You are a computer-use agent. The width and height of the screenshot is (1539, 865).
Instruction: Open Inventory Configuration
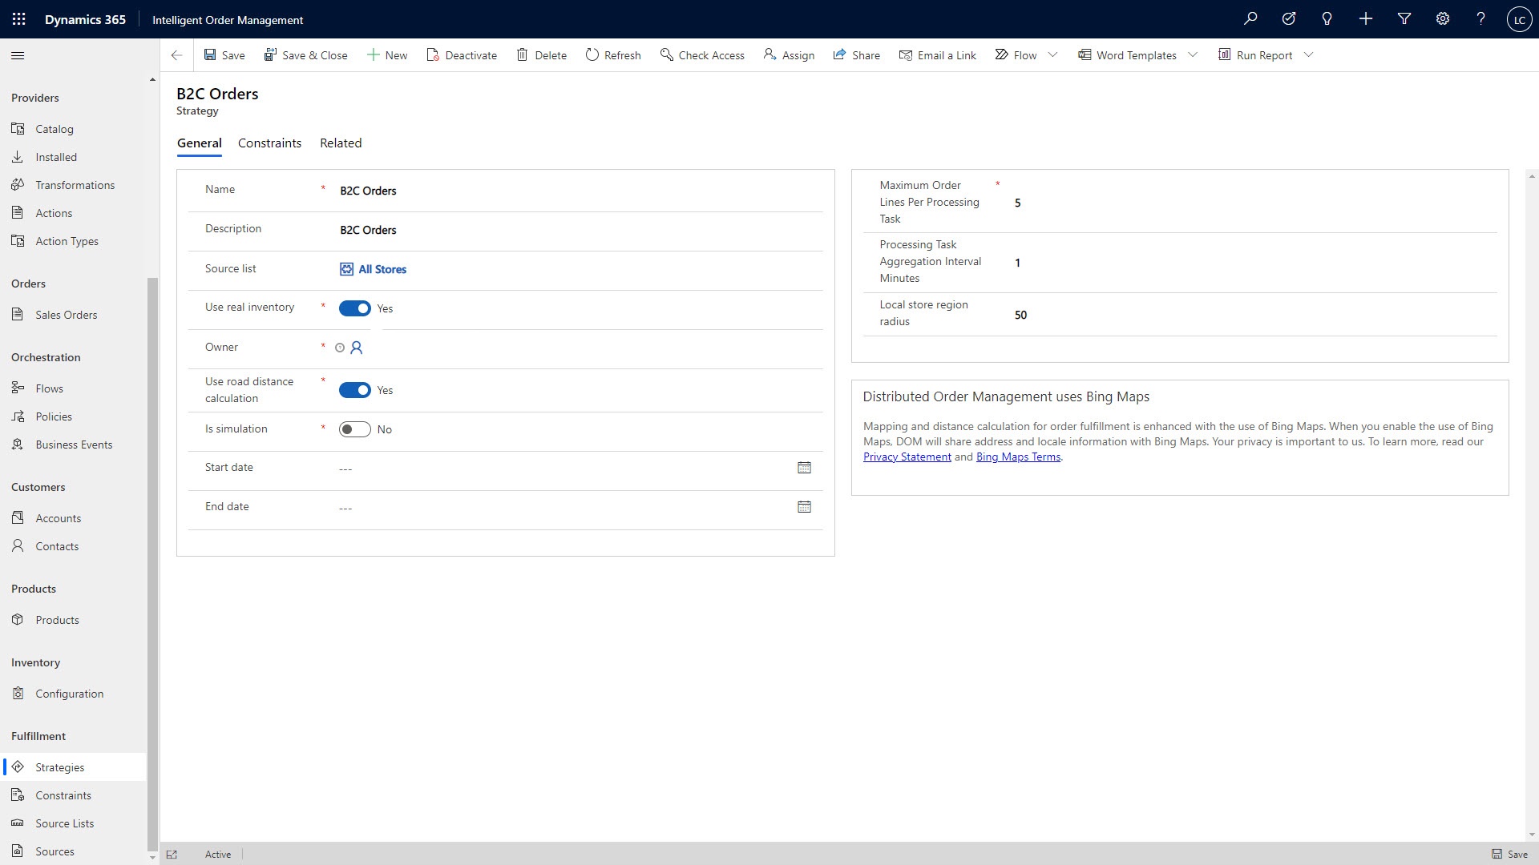tap(74, 694)
